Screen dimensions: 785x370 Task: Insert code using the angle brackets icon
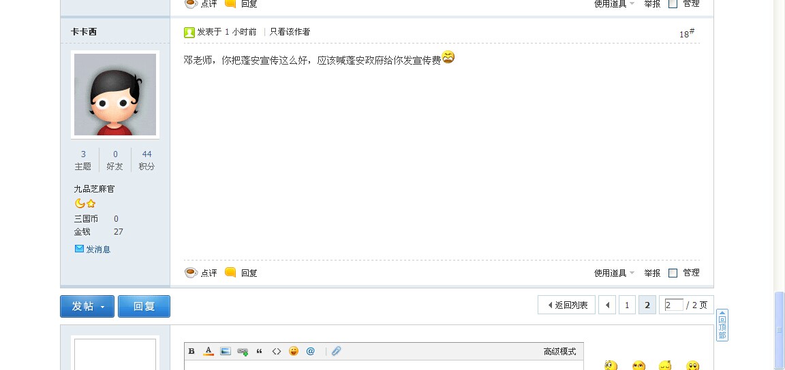coord(277,351)
